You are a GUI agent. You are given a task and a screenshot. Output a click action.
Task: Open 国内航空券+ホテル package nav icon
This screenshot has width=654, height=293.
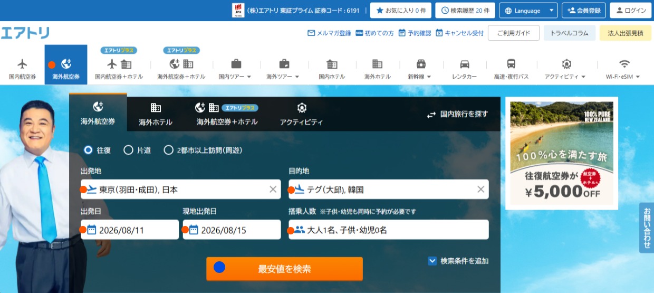(x=119, y=64)
